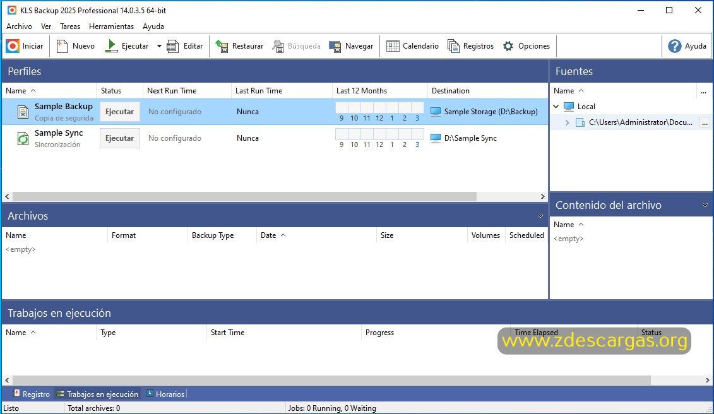Screen dimensions: 714x414
Task: Click the Format column header in Archivos
Action: pos(148,235)
